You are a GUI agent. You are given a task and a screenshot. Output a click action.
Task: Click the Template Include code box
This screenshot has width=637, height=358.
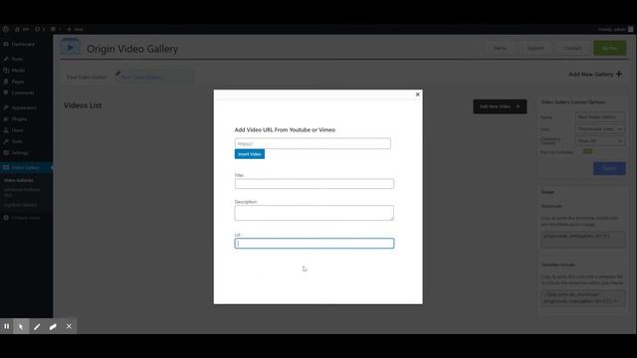[582, 298]
